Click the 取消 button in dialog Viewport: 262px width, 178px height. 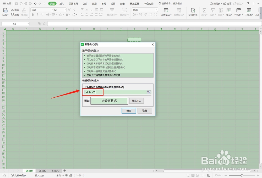145,110
